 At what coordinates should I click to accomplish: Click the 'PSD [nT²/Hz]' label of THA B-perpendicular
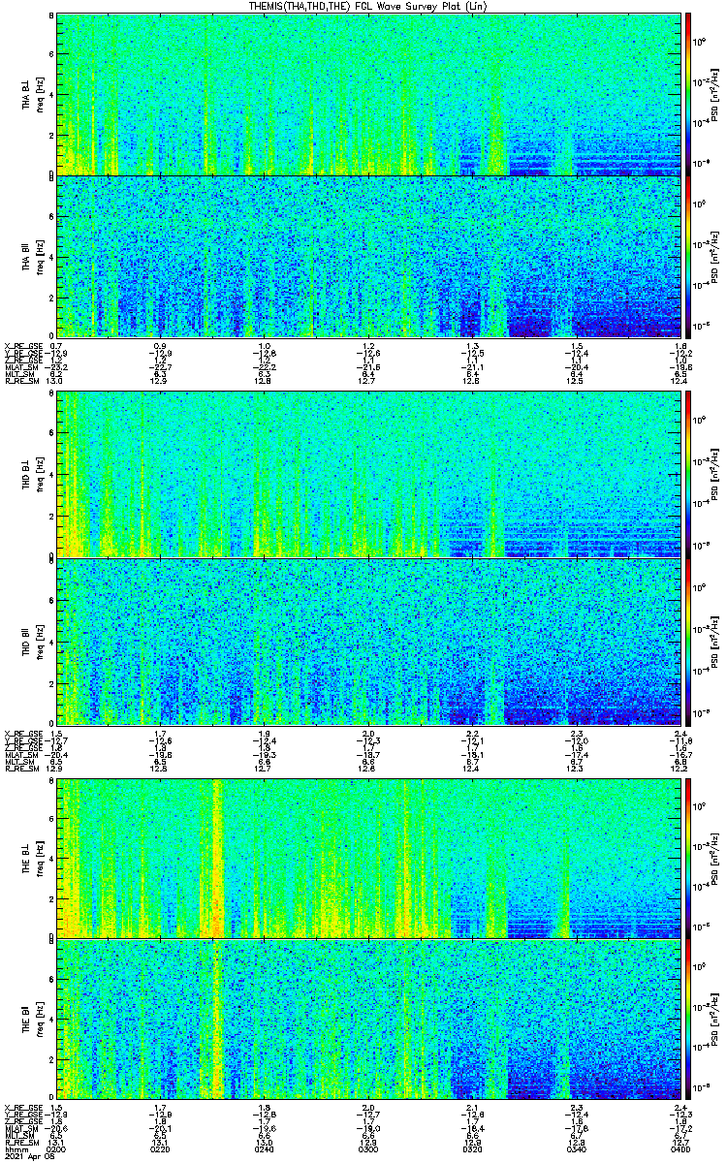coord(715,95)
